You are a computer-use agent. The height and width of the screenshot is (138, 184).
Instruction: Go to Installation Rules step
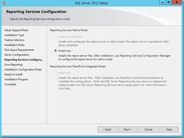14,45
